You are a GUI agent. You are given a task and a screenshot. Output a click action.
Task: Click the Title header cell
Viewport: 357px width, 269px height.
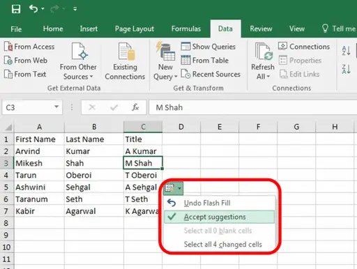pyautogui.click(x=143, y=139)
